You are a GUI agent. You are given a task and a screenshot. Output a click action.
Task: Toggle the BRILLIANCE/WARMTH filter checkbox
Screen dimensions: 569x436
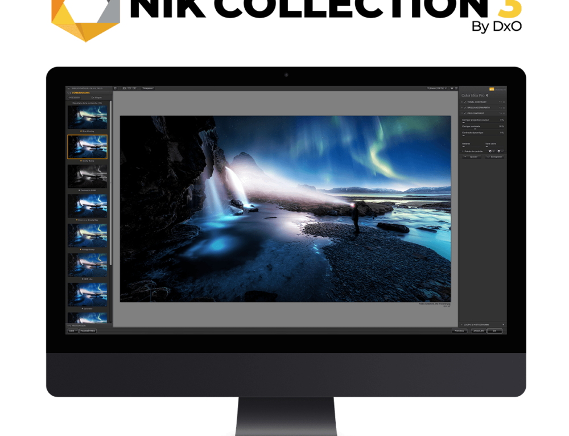pos(465,108)
